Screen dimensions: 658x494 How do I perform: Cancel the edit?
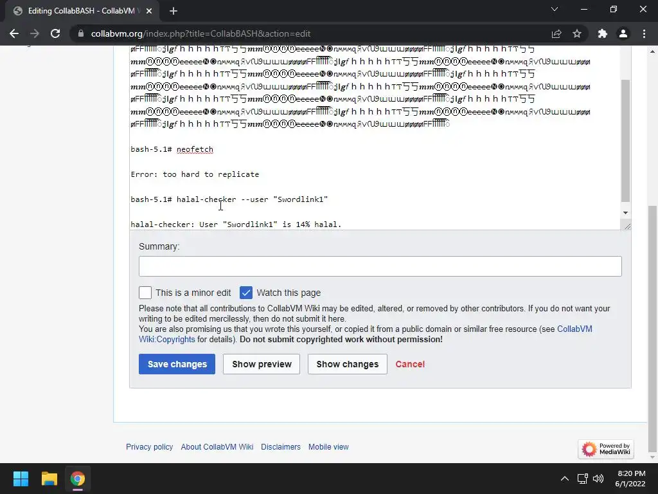(x=410, y=364)
